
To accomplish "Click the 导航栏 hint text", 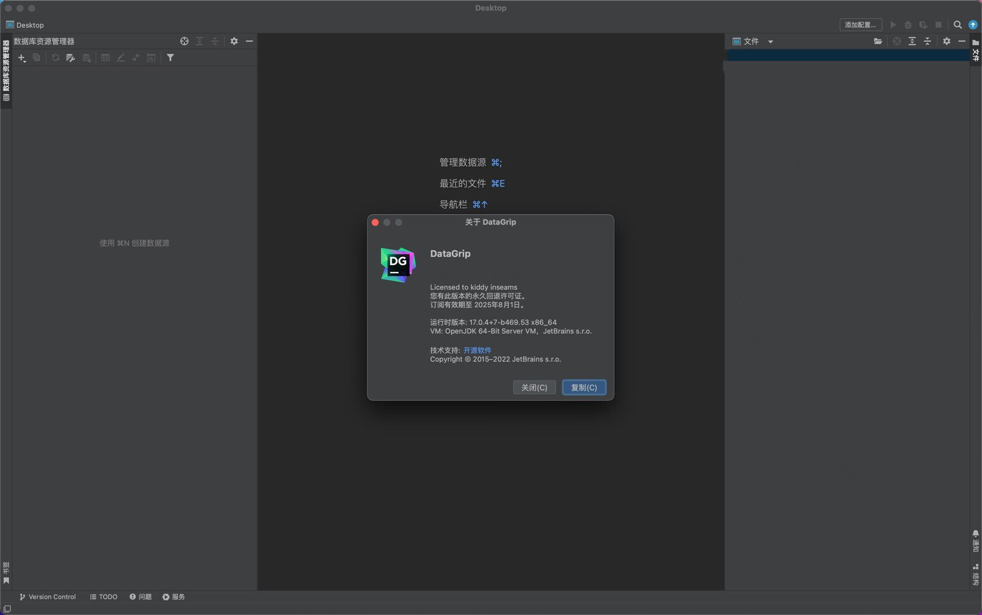I will point(453,204).
